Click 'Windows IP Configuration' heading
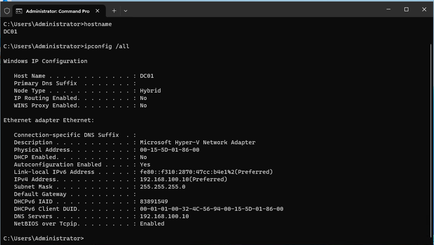 (45, 61)
